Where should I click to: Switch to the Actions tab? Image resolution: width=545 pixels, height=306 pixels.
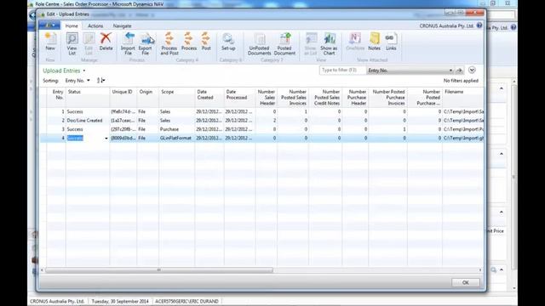pos(95,25)
